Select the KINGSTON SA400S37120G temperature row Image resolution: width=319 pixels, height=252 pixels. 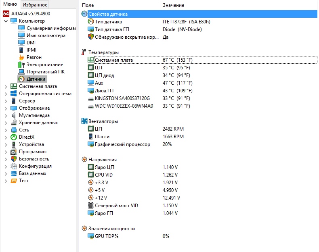tap(122, 99)
